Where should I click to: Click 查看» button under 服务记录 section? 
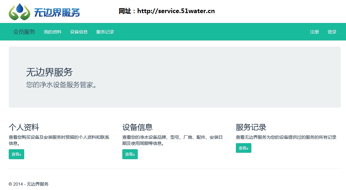pos(243,148)
